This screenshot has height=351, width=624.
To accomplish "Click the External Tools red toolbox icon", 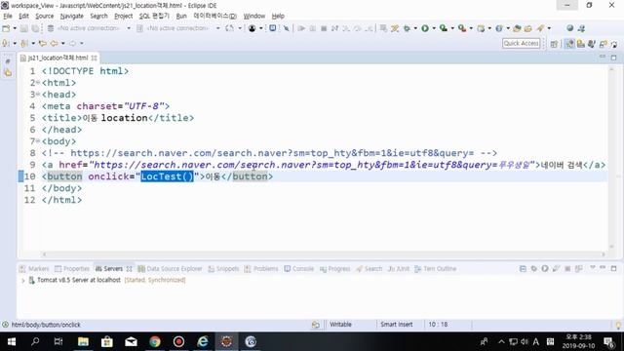I will coord(461,28).
